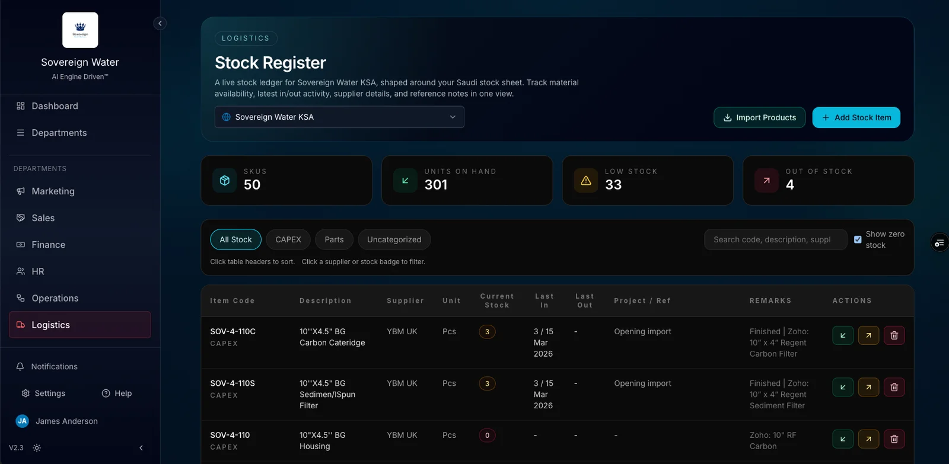The image size is (949, 464).
Task: Click stock-out arrow icon for SOV-4-110S
Action: (x=868, y=388)
